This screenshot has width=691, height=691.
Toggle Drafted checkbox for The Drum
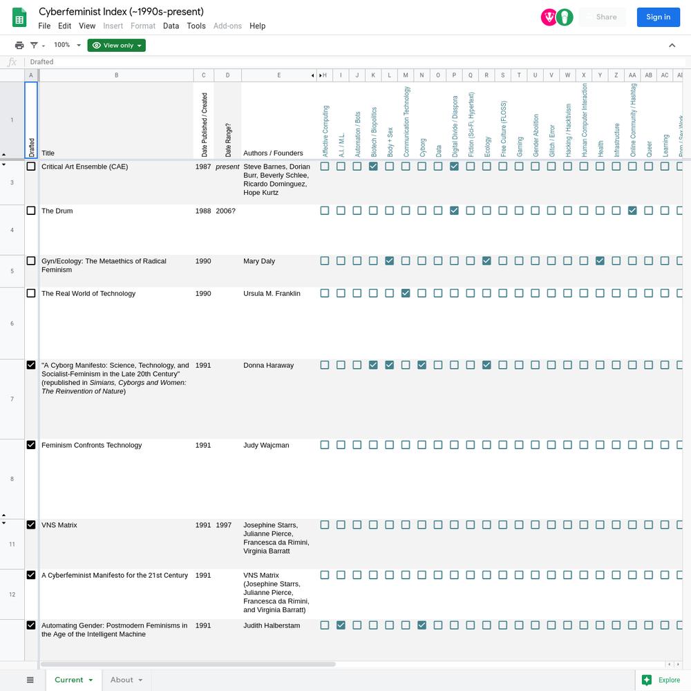[31, 210]
